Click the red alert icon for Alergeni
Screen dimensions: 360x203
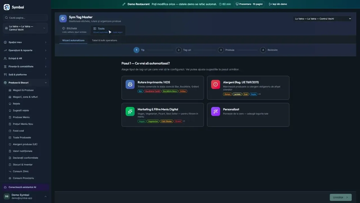[215, 84]
